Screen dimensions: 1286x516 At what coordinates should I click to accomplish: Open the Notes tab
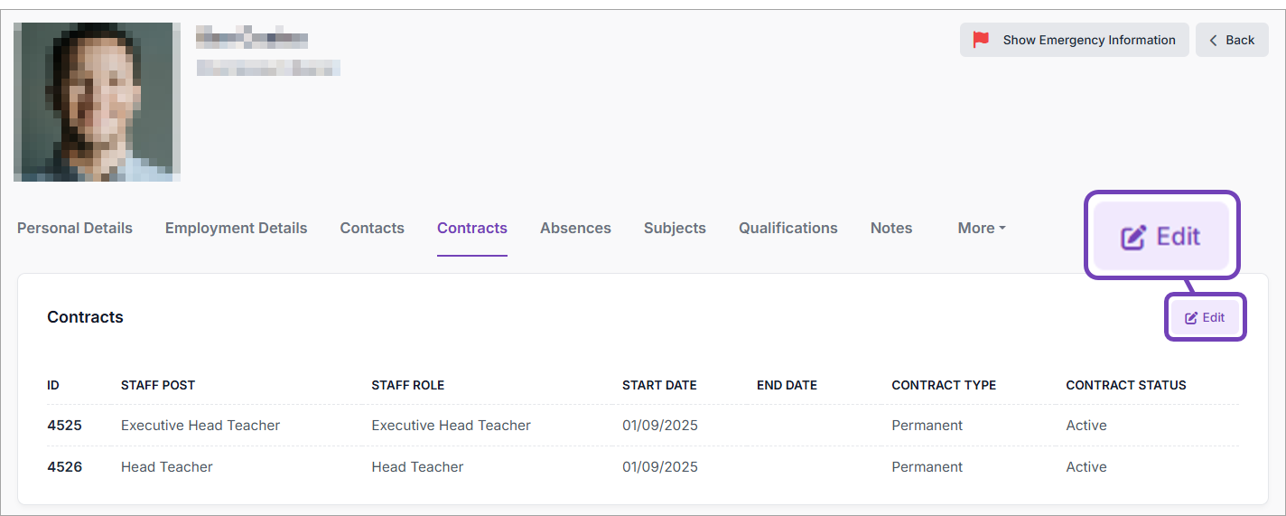click(x=891, y=229)
